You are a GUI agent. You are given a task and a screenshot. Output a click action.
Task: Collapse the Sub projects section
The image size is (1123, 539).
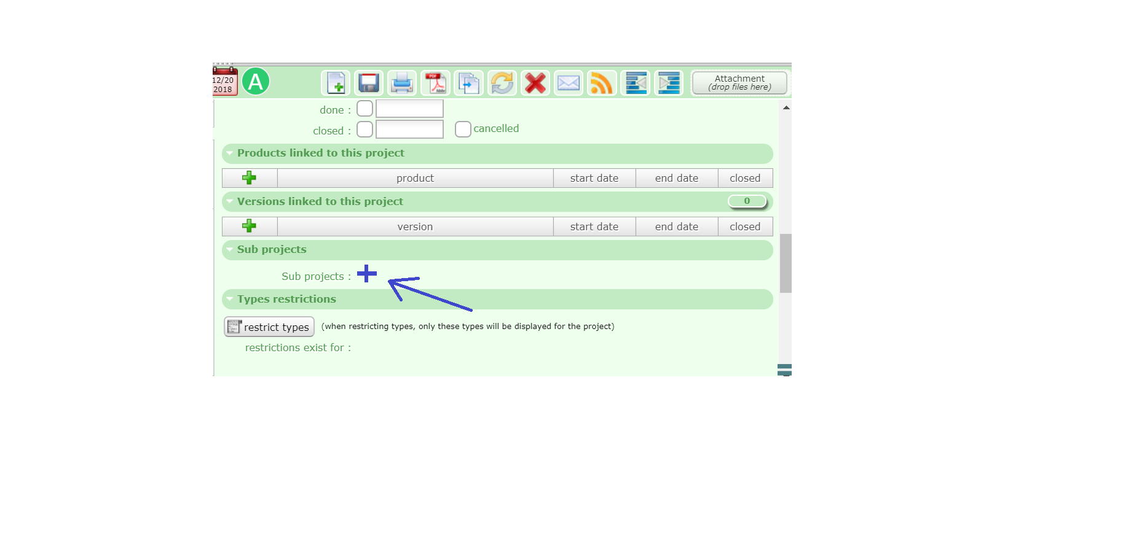pos(229,249)
